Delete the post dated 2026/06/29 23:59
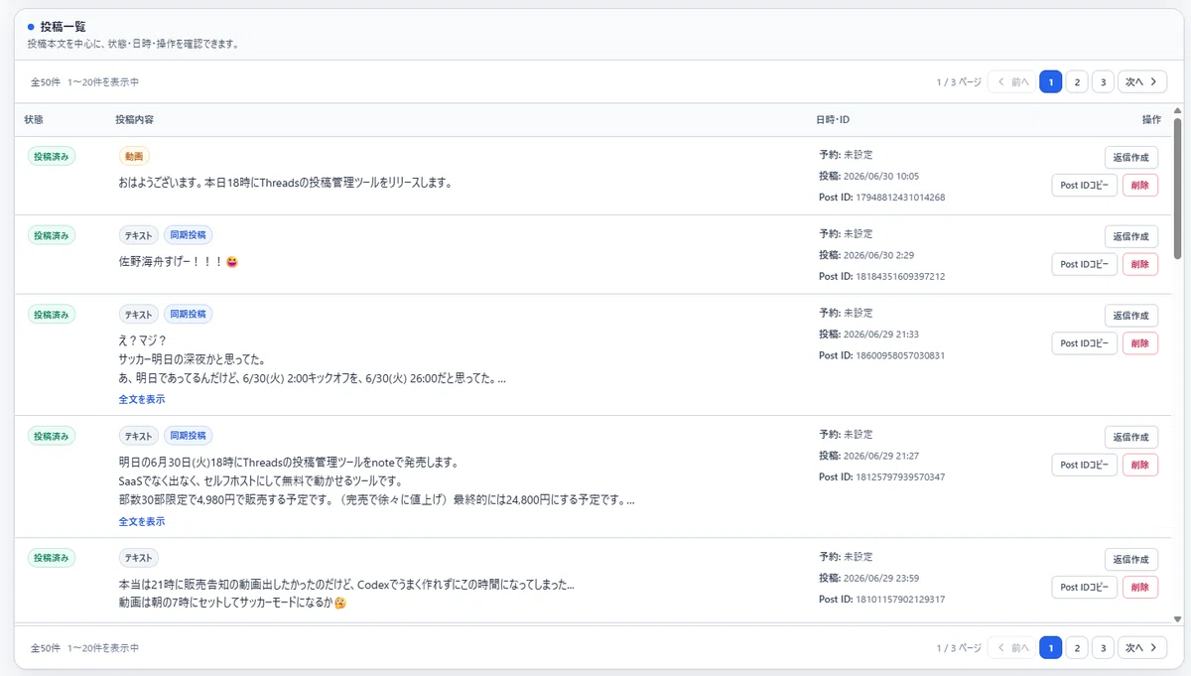The image size is (1191, 676). (x=1139, y=587)
